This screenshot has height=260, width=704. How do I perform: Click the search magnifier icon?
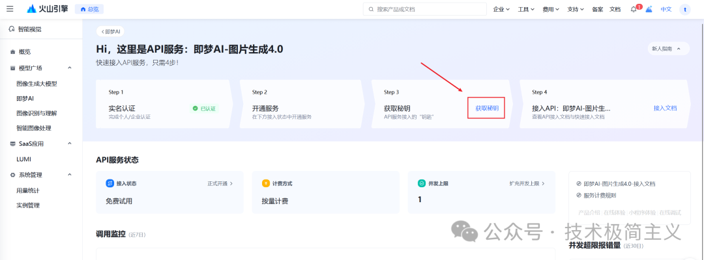(x=371, y=9)
